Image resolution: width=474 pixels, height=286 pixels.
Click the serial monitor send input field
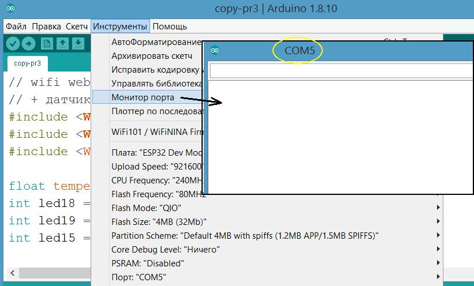point(341,71)
